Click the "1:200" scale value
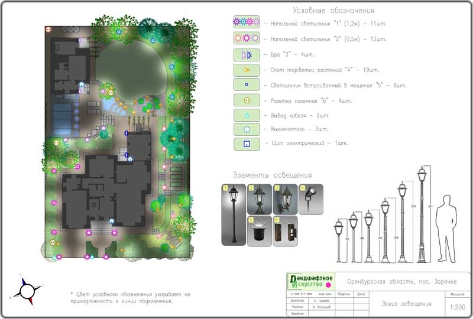The image size is (473, 319). (457, 307)
